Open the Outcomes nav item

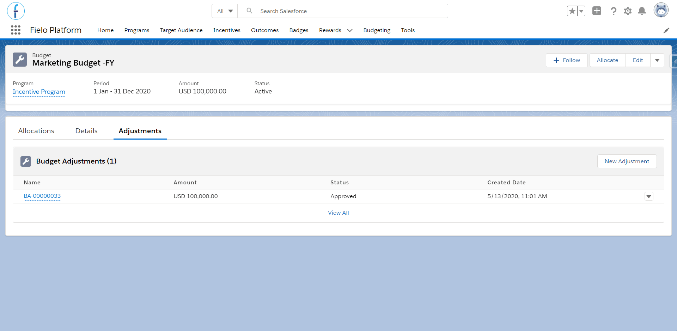pyautogui.click(x=265, y=30)
